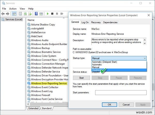Open the Help menu
Image resolution: width=155 pixels, height=115 pixels.
point(31,9)
